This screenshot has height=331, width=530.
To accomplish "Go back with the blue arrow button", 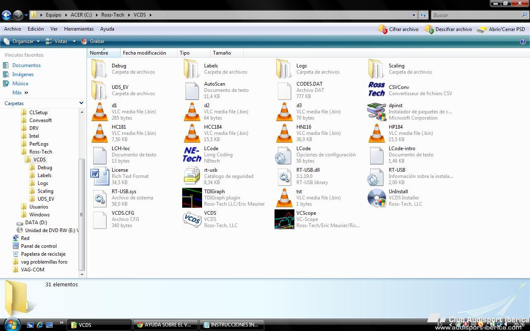I will coord(6,15).
